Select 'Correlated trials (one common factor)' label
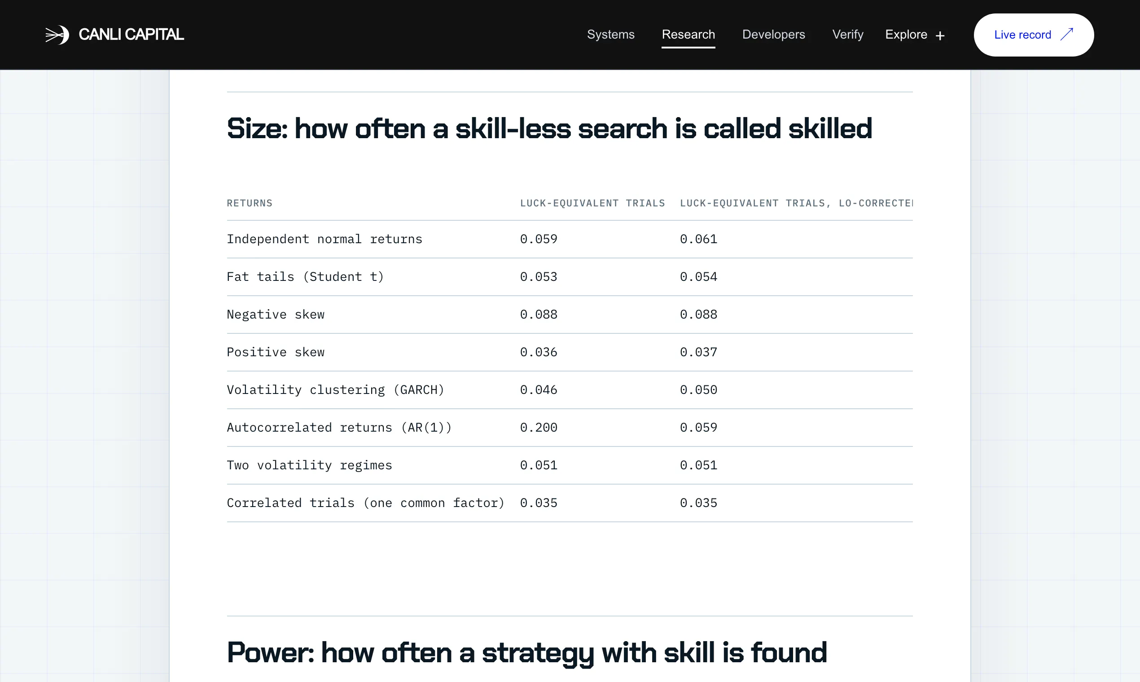 pyautogui.click(x=365, y=503)
